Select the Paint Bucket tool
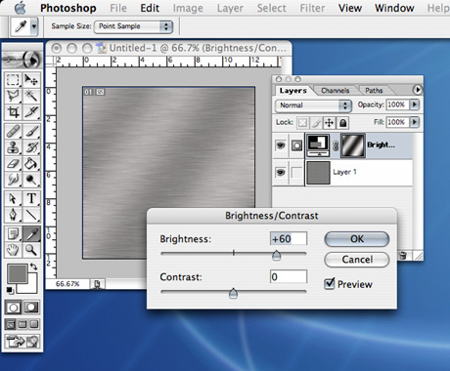The width and height of the screenshot is (450, 371). click(x=31, y=164)
